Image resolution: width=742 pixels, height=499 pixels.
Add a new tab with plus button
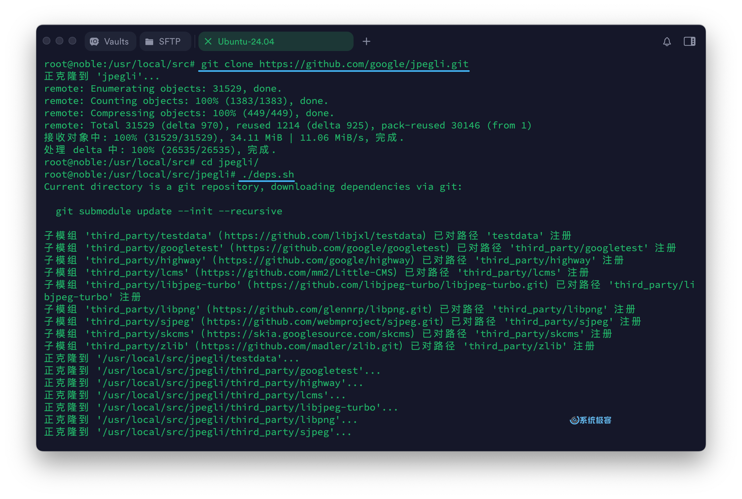pos(366,41)
